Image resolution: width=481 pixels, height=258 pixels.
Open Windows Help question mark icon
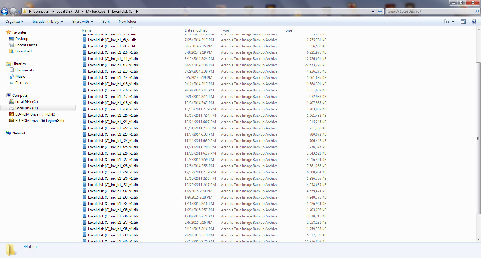pyautogui.click(x=474, y=22)
